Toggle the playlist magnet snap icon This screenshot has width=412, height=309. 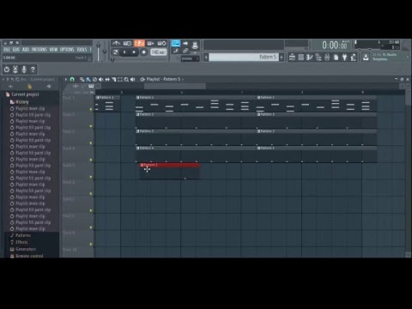tap(72, 79)
